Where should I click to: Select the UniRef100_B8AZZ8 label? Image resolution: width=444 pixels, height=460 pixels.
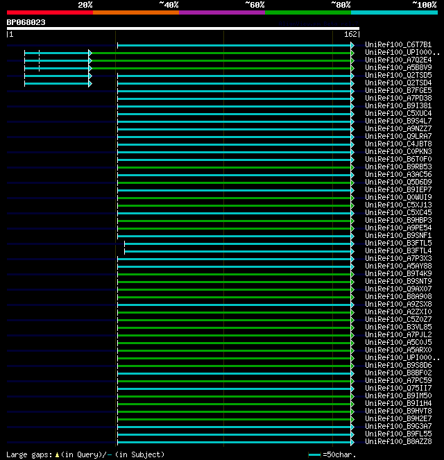398,441
